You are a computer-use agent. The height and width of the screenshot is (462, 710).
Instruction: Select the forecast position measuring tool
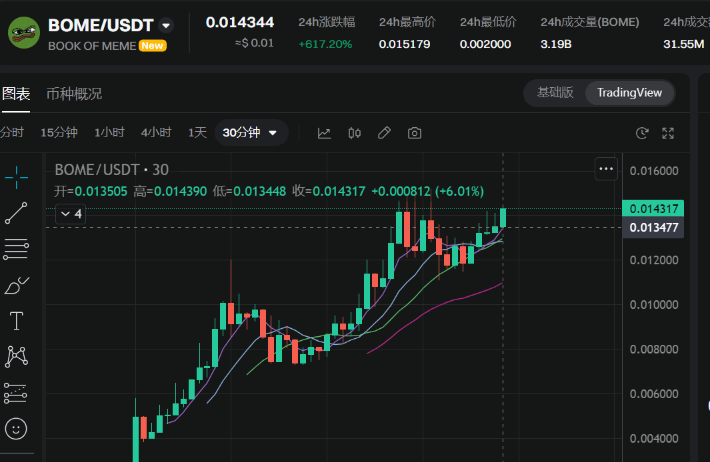15,393
